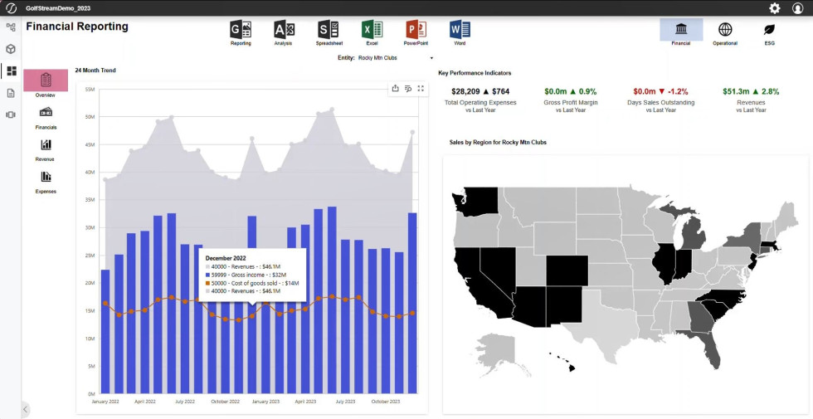Switch to the Operational tab
Screen dimensions: 813x419
tap(724, 31)
